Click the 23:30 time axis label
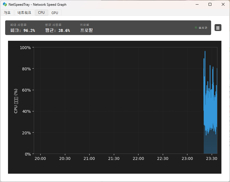The height and width of the screenshot is (182, 230). pos(211,158)
